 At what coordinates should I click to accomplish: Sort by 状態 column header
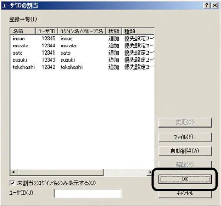pyautogui.click(x=113, y=31)
